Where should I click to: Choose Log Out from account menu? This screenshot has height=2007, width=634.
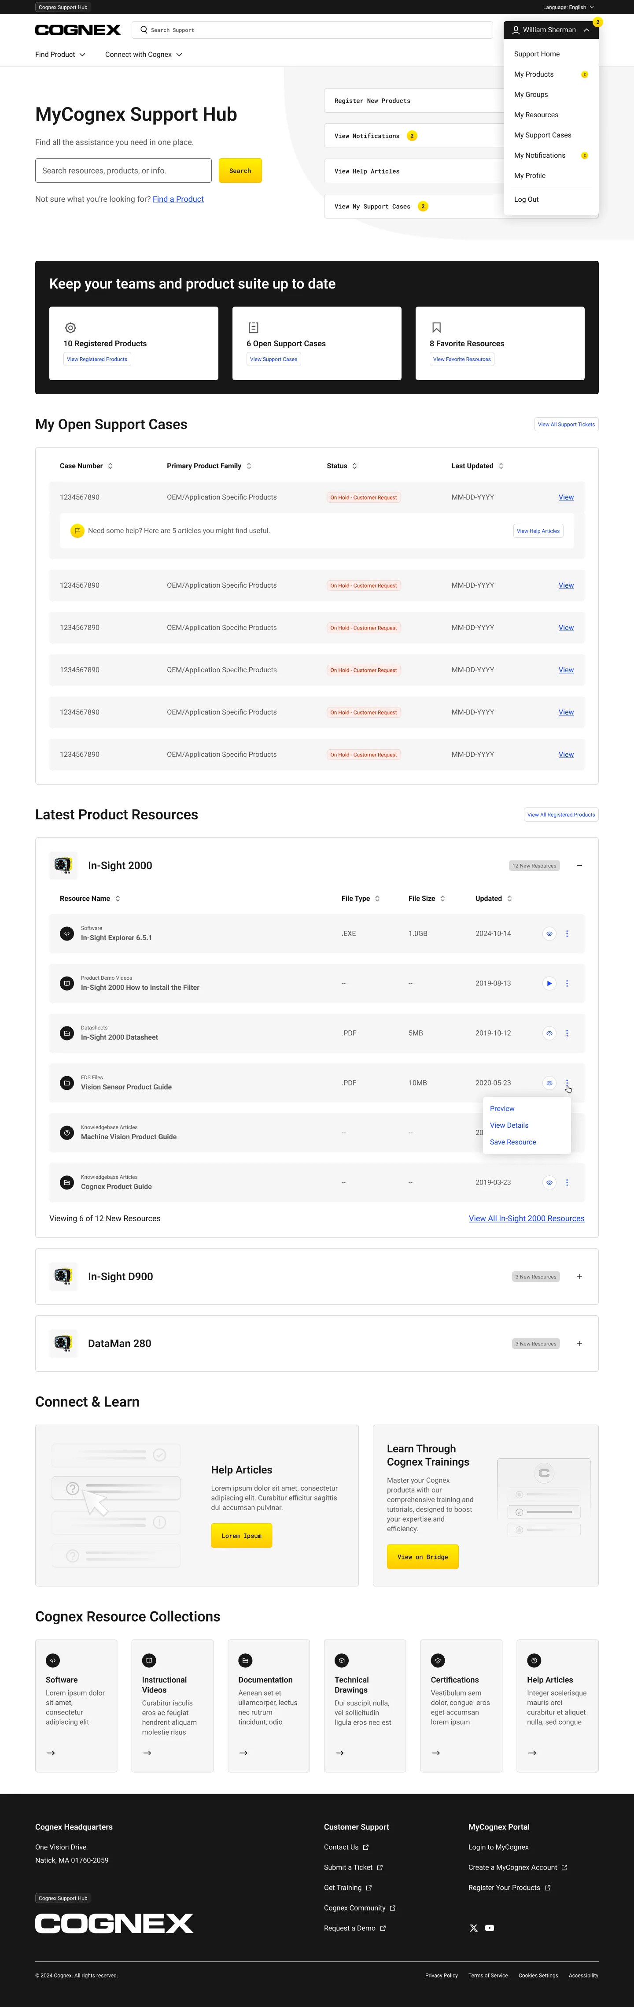click(527, 200)
